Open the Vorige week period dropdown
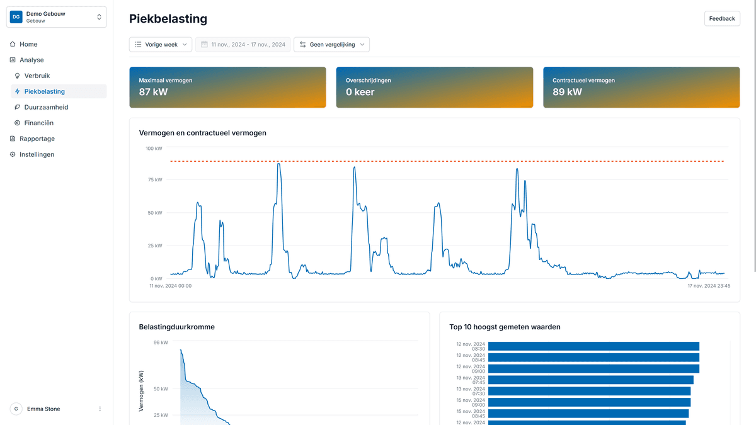 pyautogui.click(x=161, y=45)
